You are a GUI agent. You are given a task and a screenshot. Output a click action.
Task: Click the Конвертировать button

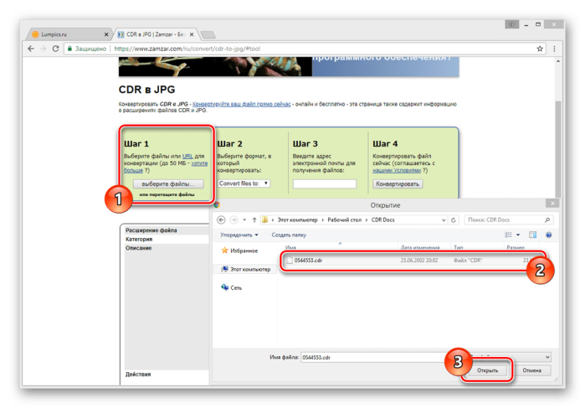tap(398, 183)
